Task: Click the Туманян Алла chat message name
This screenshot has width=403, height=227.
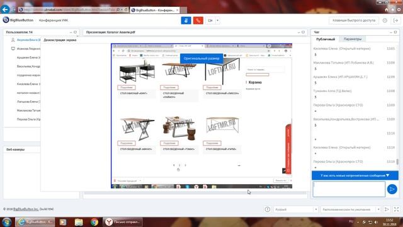Action: pyautogui.click(x=332, y=91)
